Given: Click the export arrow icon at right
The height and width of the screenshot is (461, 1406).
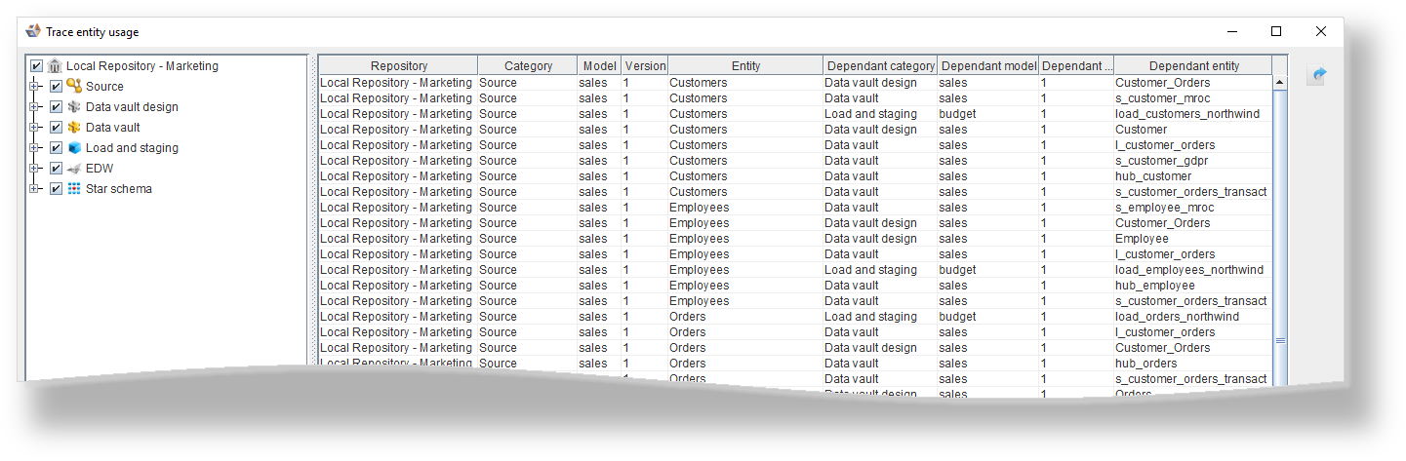Looking at the screenshot, I should pos(1316,75).
